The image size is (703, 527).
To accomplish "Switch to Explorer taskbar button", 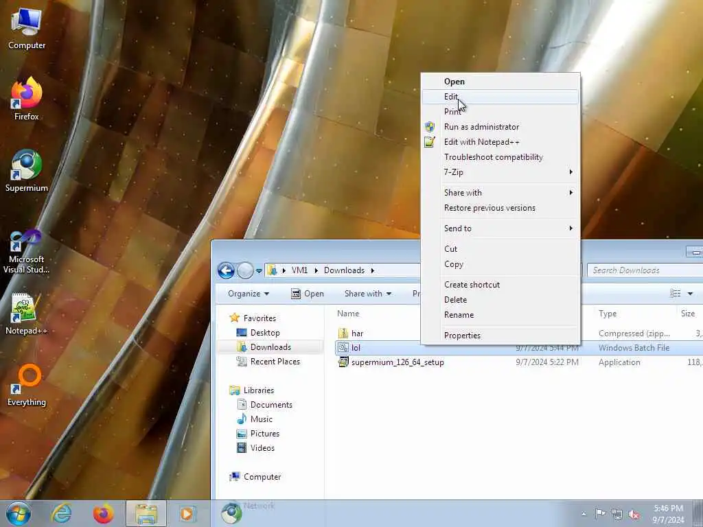I will coord(146,513).
